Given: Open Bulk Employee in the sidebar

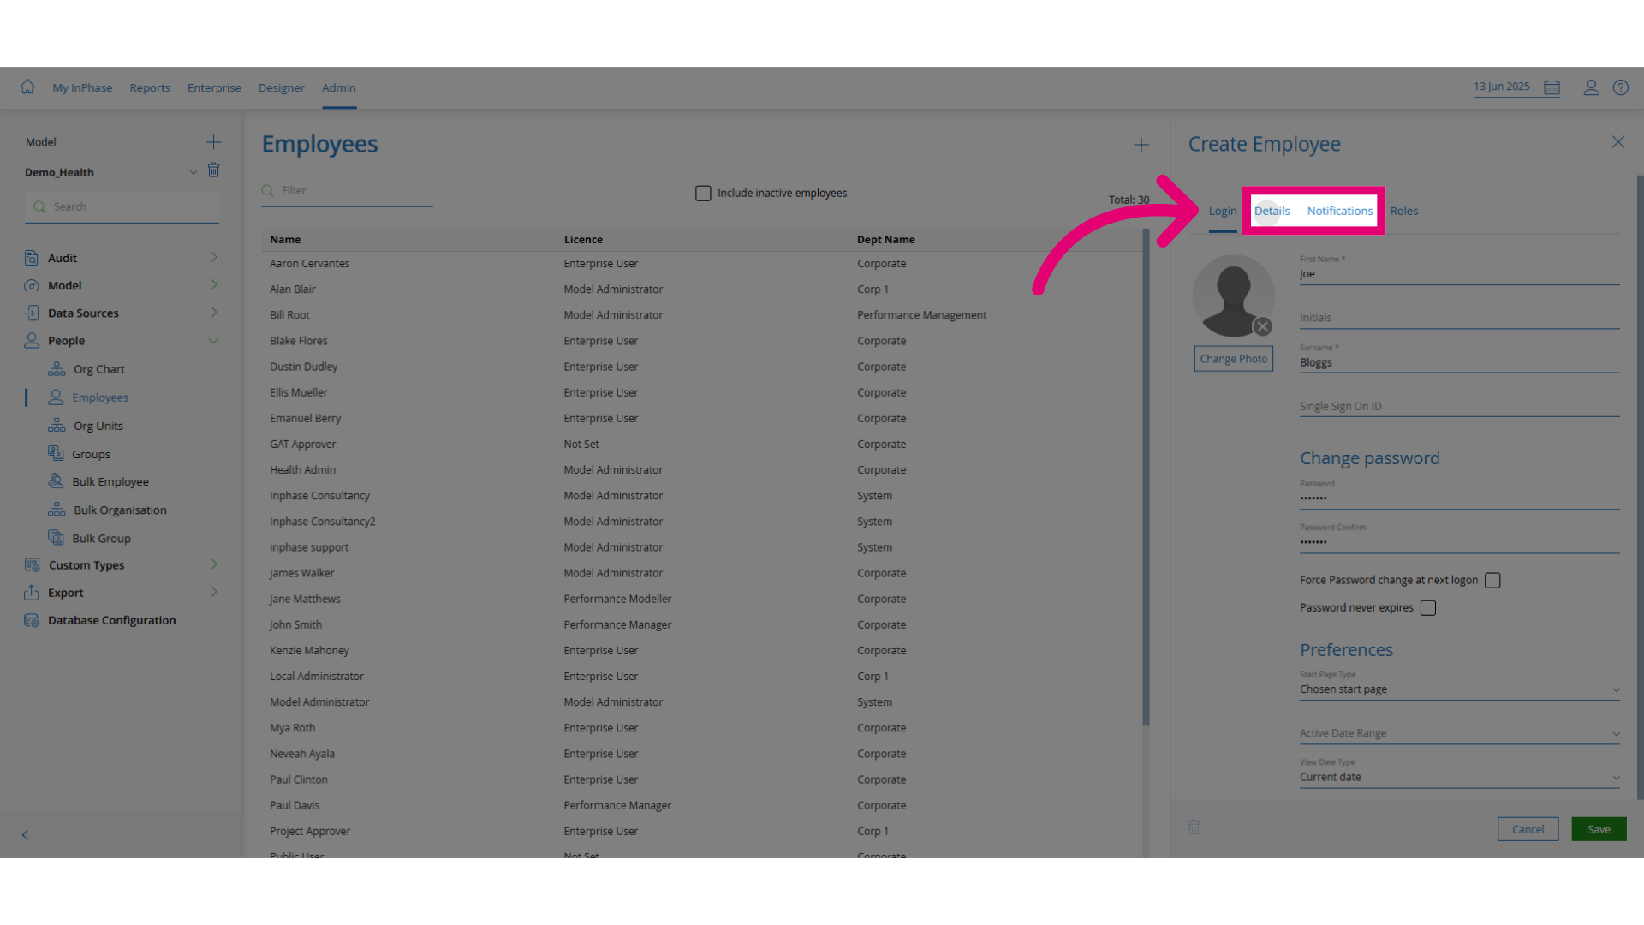Looking at the screenshot, I should 110,481.
